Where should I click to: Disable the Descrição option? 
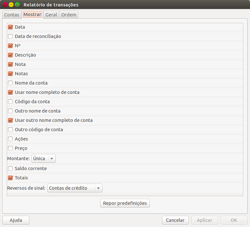click(10, 55)
